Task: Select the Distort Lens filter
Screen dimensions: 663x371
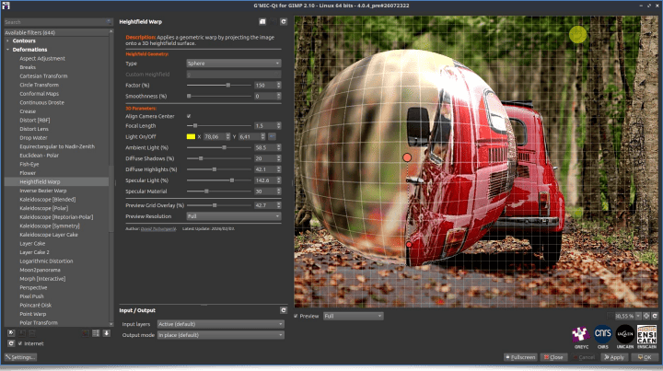Action: click(34, 129)
